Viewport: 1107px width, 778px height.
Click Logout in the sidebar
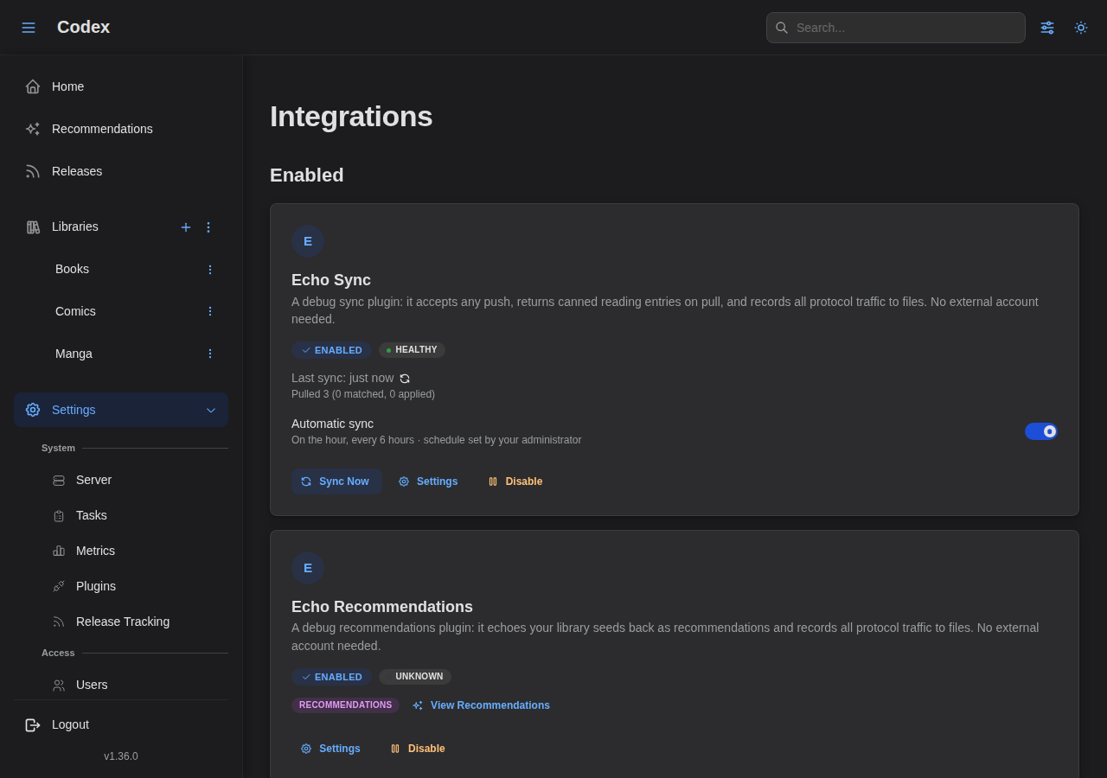click(121, 724)
